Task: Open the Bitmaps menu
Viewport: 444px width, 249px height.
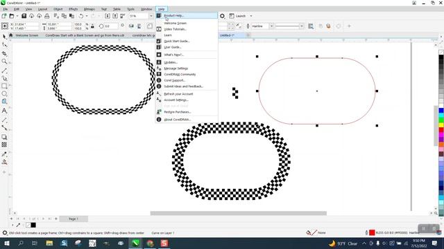Action: point(89,9)
